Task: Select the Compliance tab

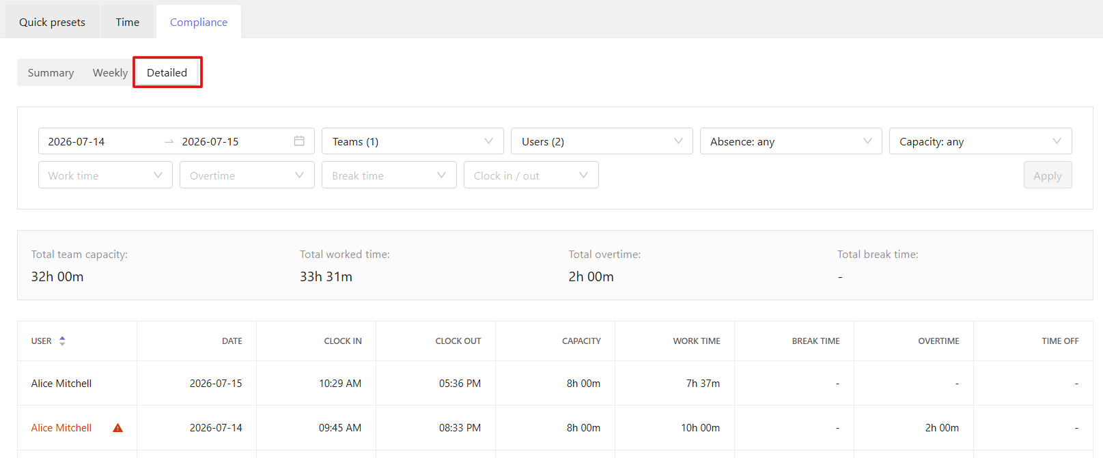Action: (199, 22)
